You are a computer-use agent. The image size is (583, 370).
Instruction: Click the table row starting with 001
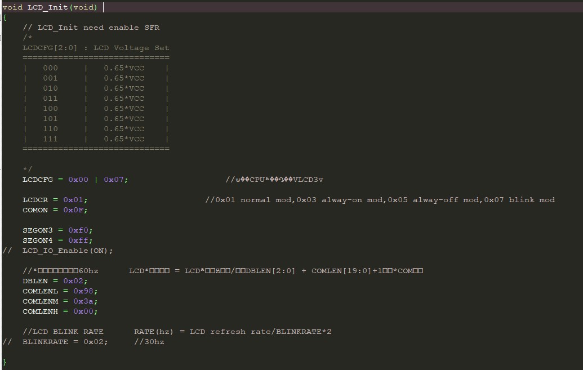tap(96, 78)
